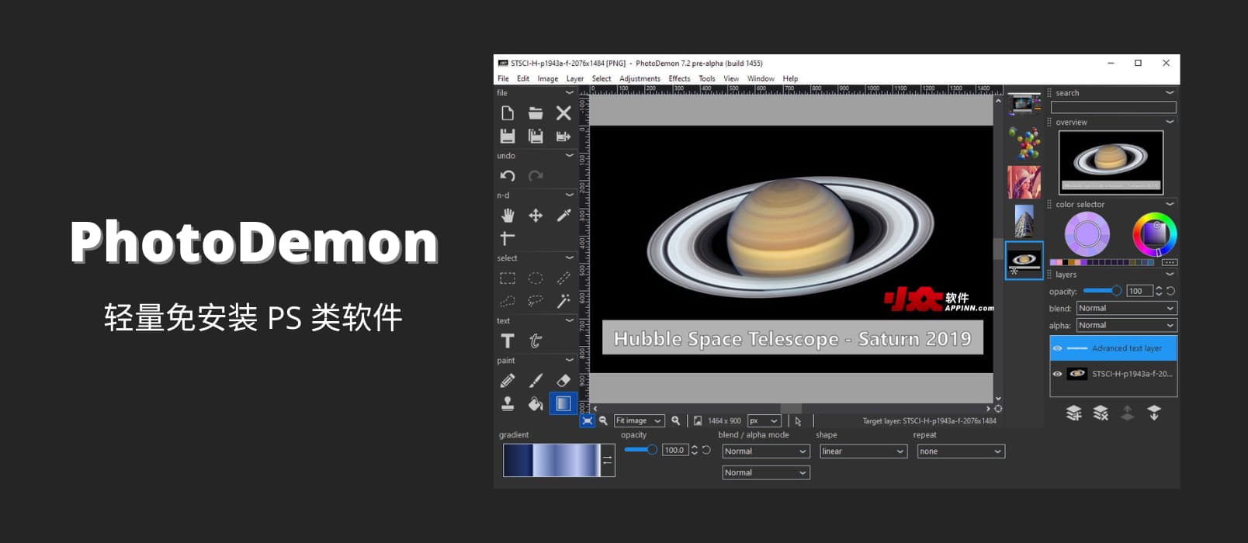Open the Effects menu

coord(679,78)
